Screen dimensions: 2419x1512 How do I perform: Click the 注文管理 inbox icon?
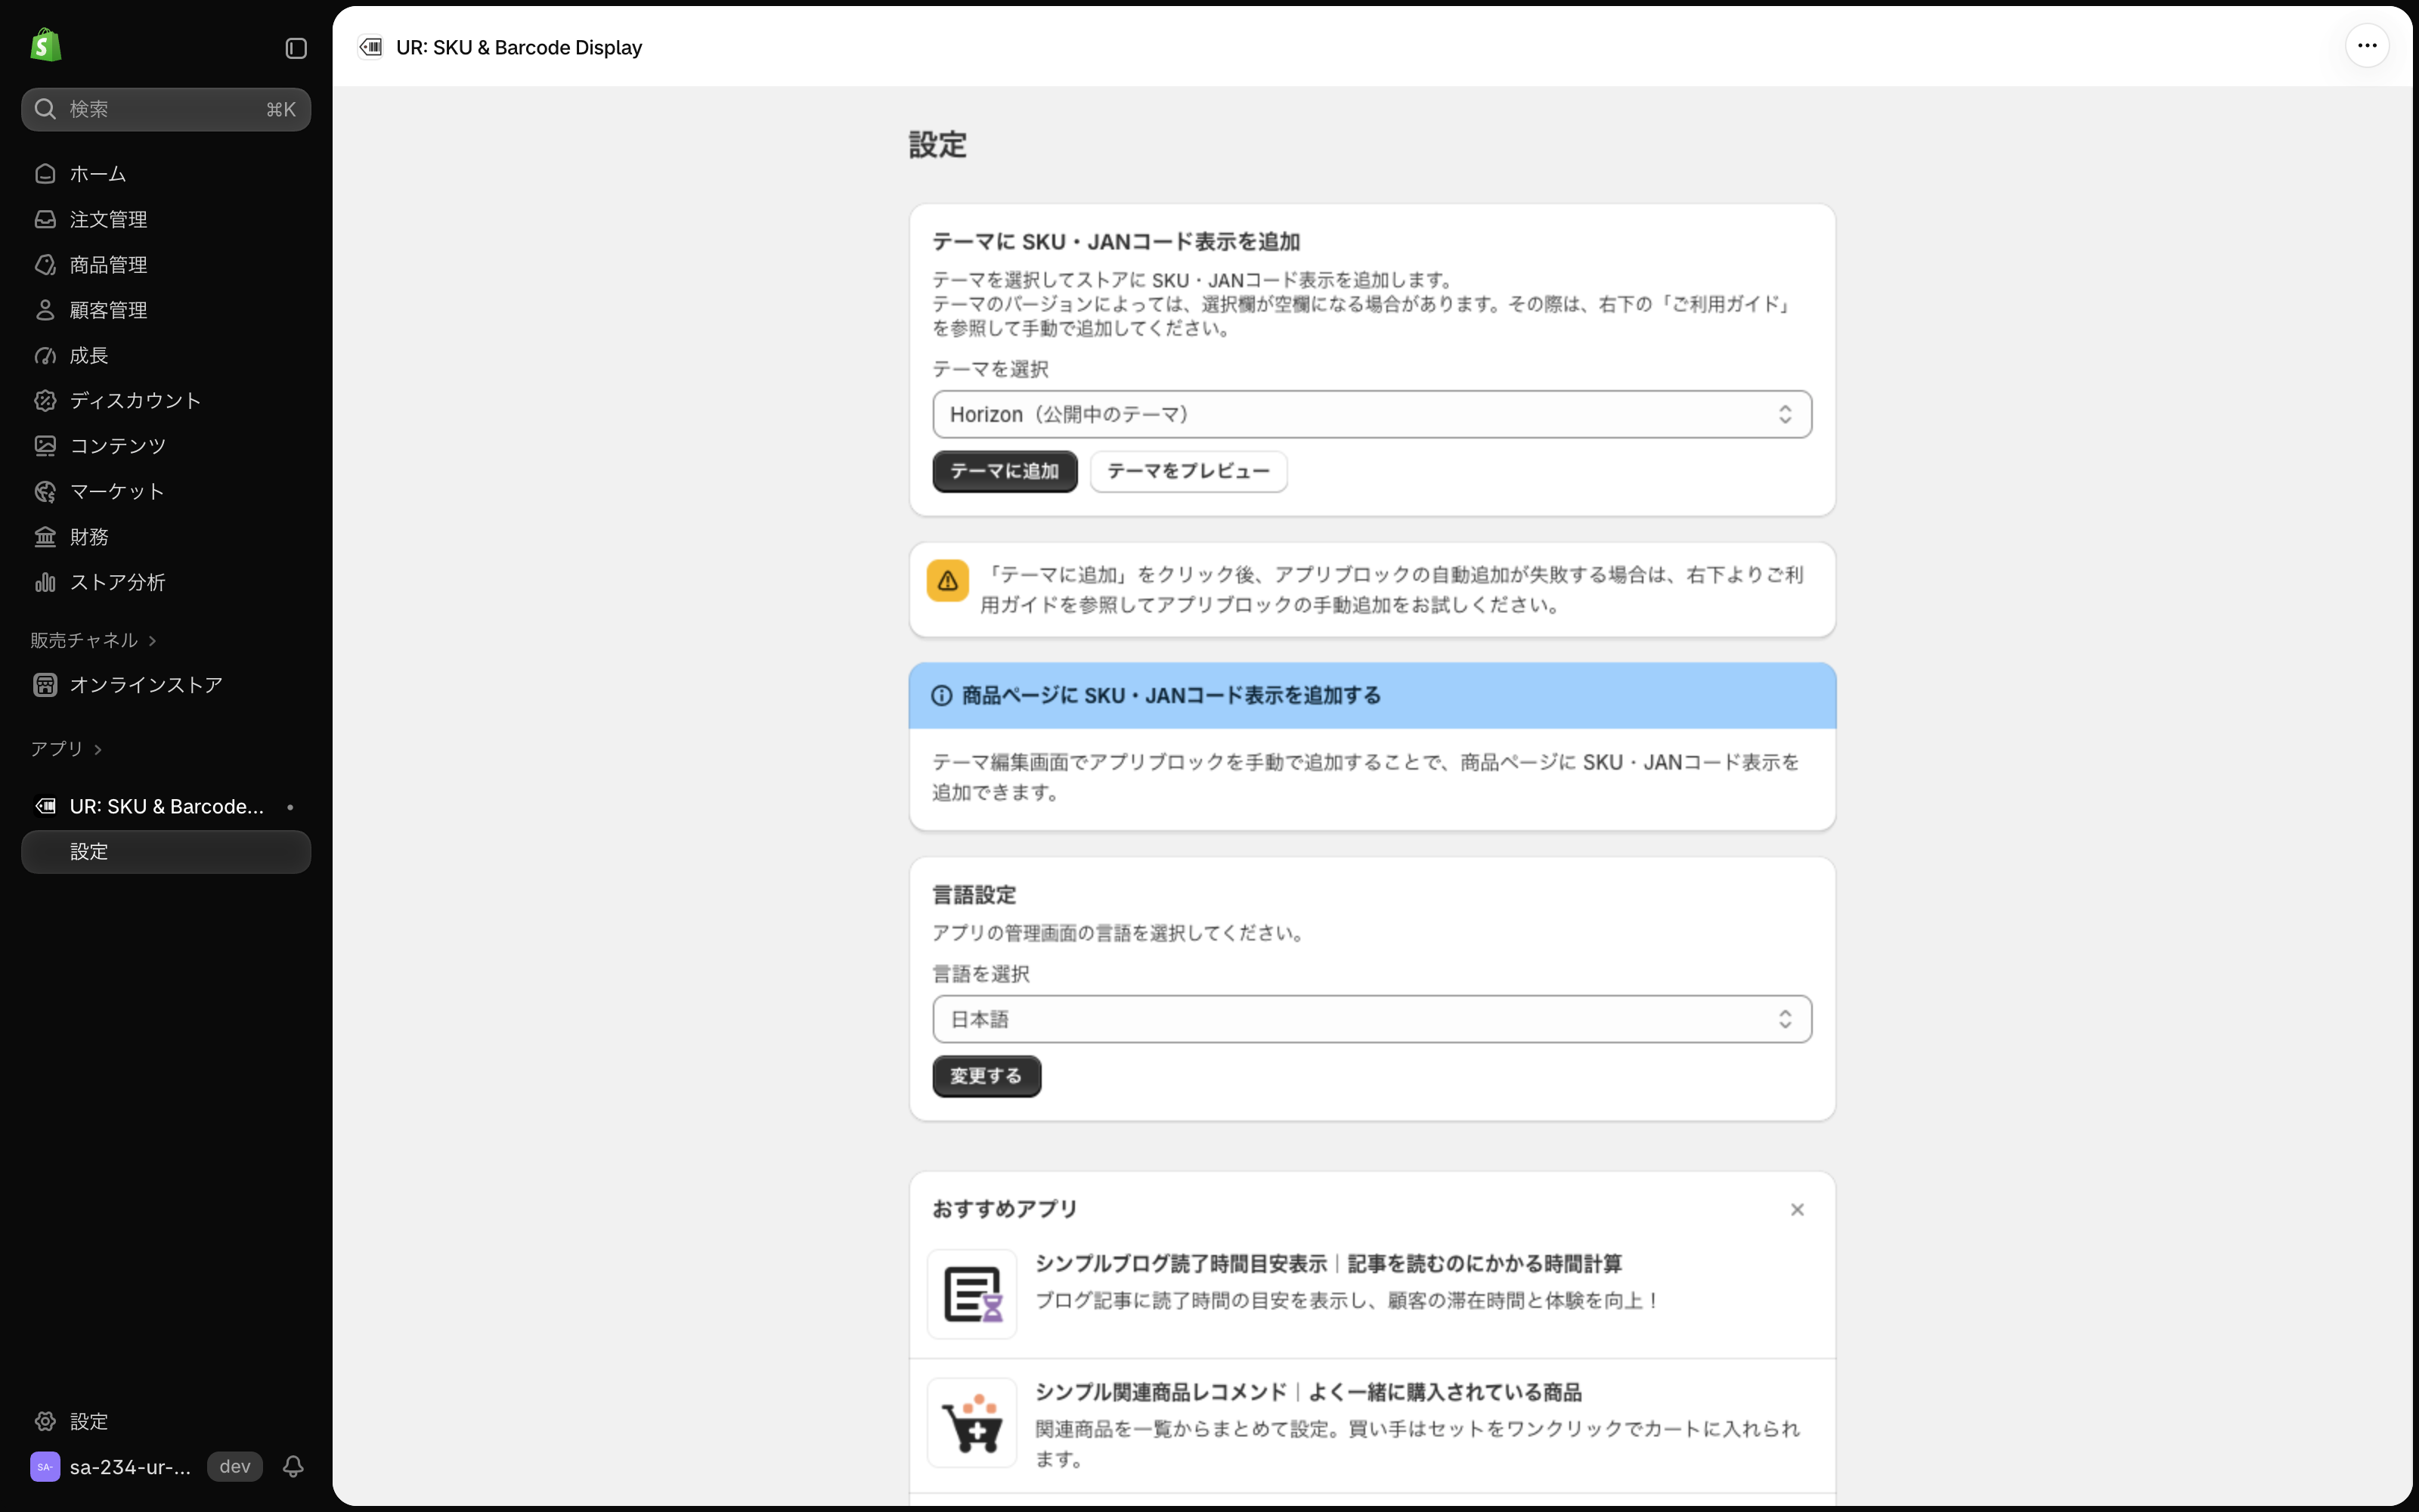pos(45,219)
